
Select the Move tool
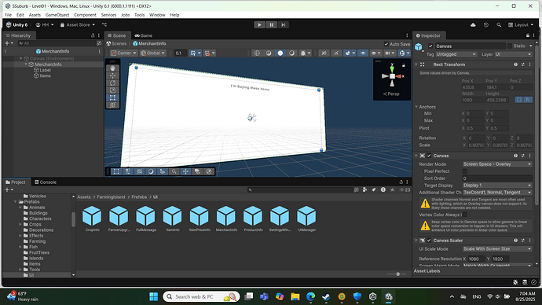[112, 75]
